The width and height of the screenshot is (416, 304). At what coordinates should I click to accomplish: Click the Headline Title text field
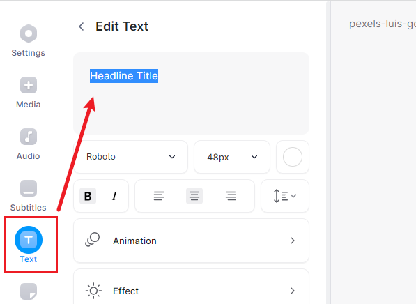pos(192,93)
